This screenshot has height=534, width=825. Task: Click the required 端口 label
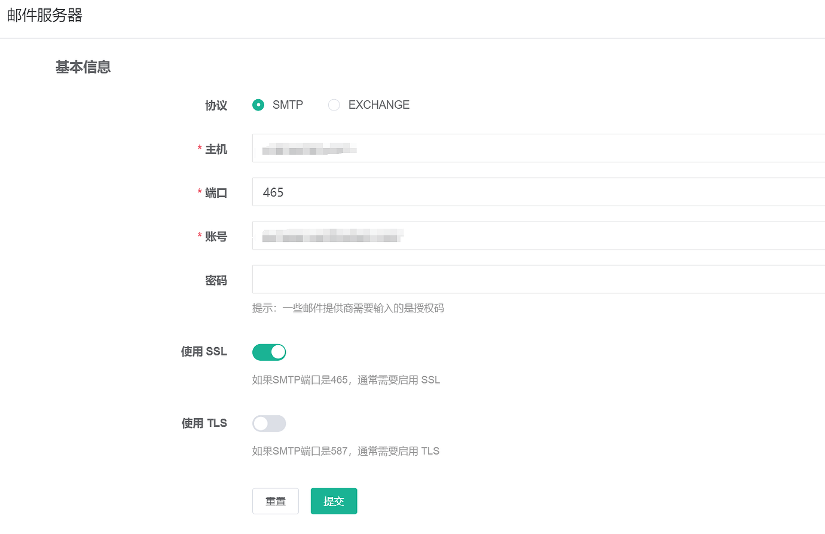pyautogui.click(x=216, y=193)
